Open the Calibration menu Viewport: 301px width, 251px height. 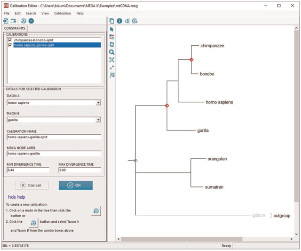pos(63,13)
